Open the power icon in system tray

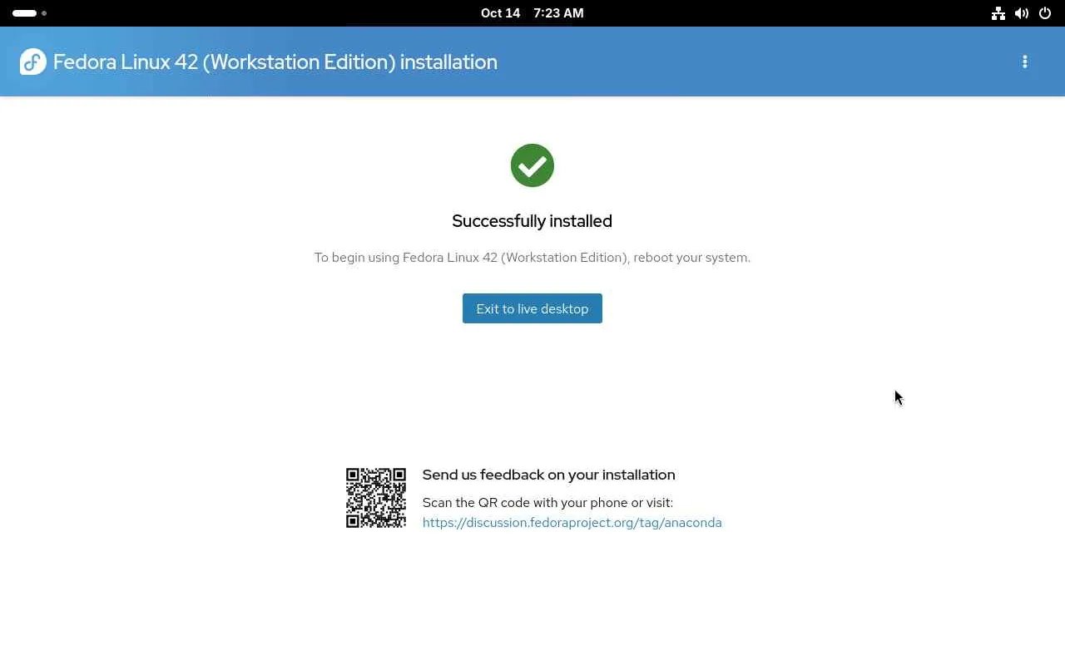point(1045,13)
